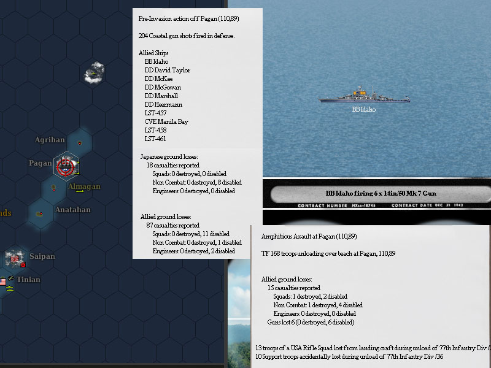The height and width of the screenshot is (368, 491).
Task: Select the yellow task force ships below Tinian's airfield icon
Action: [x=10, y=288]
